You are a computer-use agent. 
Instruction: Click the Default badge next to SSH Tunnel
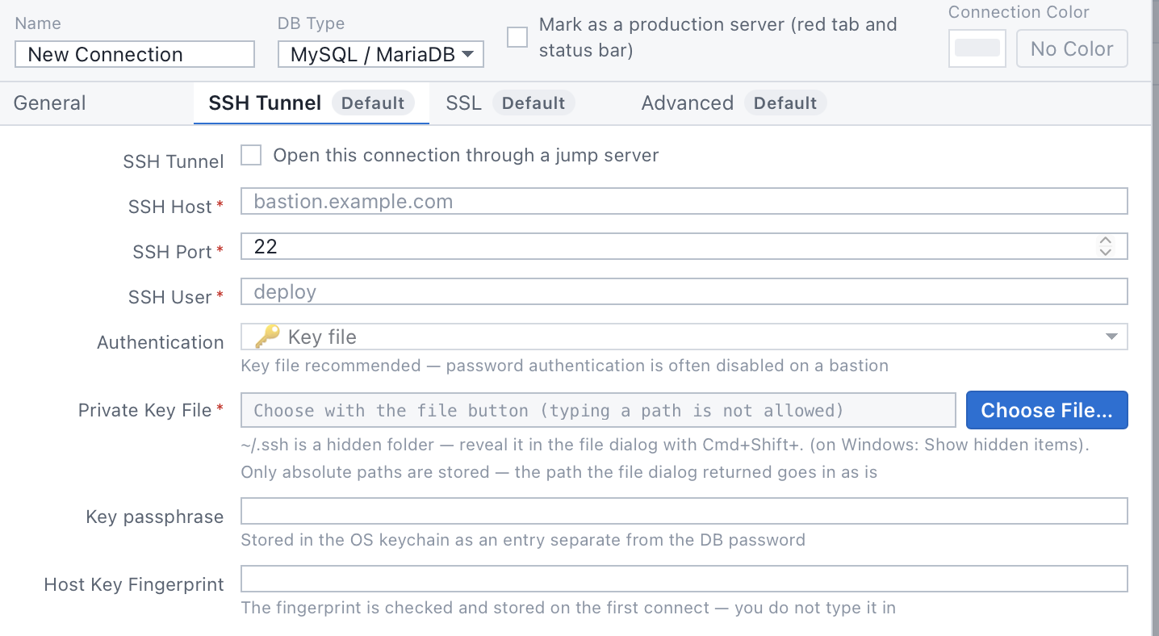[373, 103]
